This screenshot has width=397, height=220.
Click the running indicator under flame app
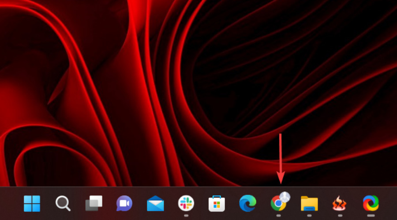(340, 216)
